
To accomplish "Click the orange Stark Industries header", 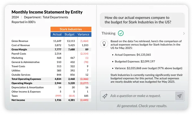I will [71, 29].
